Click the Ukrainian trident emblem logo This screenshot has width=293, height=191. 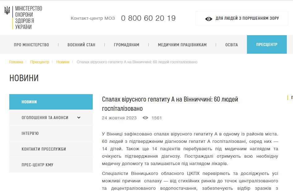click(7, 10)
